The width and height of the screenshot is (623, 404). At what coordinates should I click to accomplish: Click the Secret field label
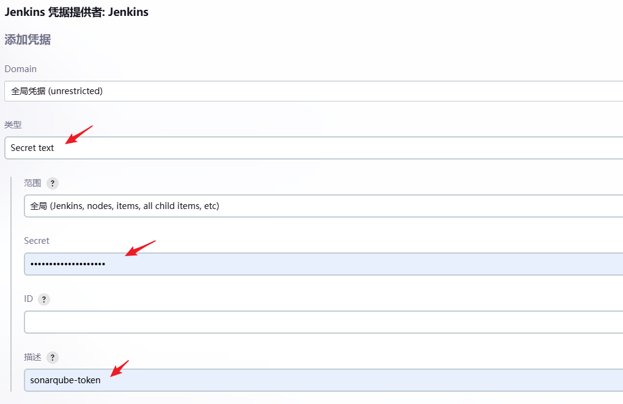(x=35, y=240)
